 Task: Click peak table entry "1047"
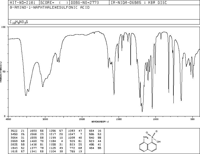coord(72,134)
